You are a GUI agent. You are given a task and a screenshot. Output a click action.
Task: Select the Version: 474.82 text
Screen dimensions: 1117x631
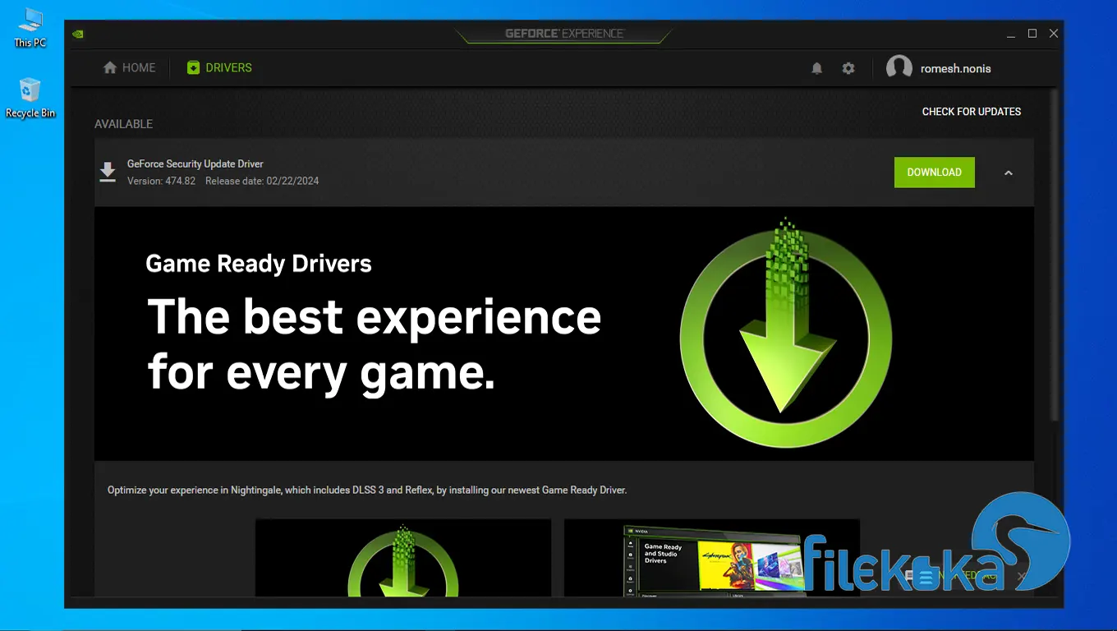[161, 181]
